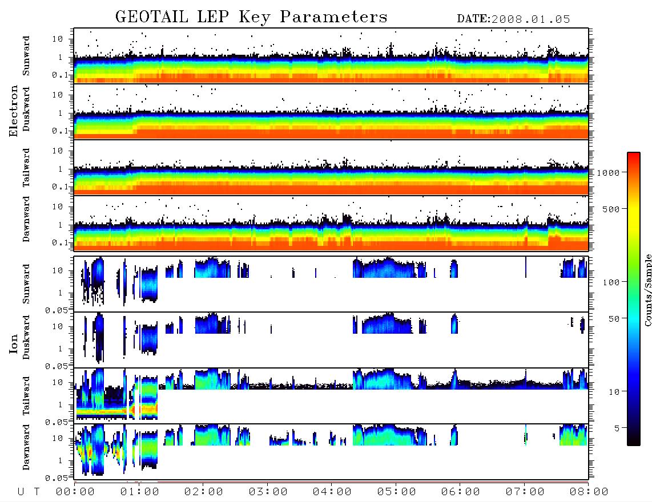This screenshot has width=652, height=502.
Task: Click the 0.05 tick on Ion Sunward axis
Action: (57, 310)
